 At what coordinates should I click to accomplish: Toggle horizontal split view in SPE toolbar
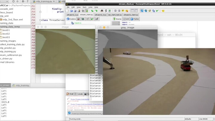click(136, 11)
